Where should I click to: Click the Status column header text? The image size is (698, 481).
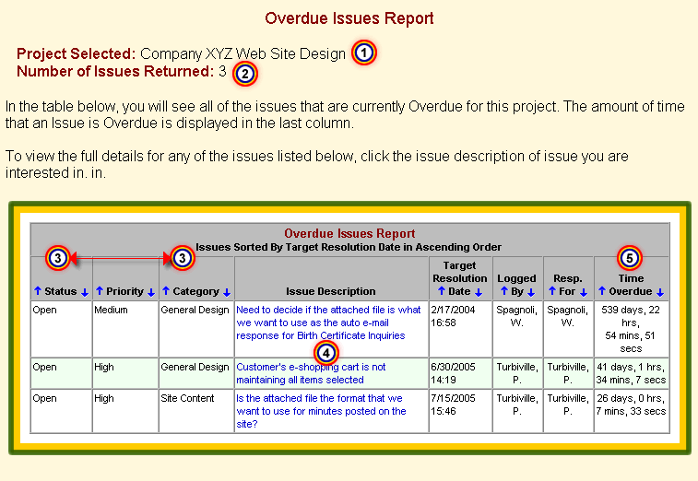(61, 291)
